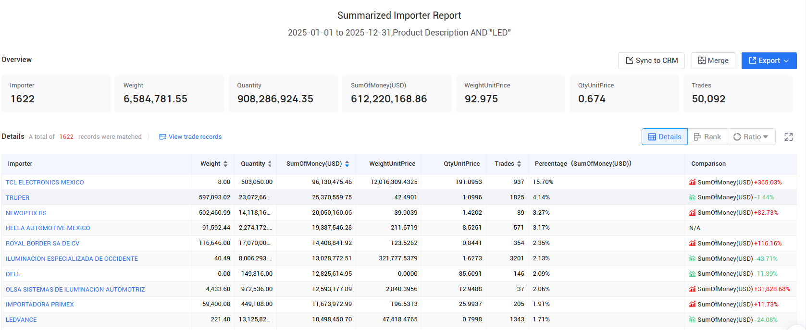Click comparison chart icon in DELL row

point(692,274)
